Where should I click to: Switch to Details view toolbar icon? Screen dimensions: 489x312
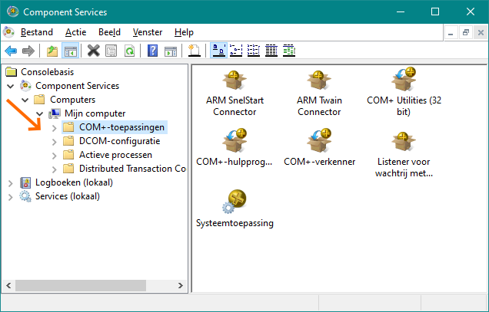(x=271, y=51)
